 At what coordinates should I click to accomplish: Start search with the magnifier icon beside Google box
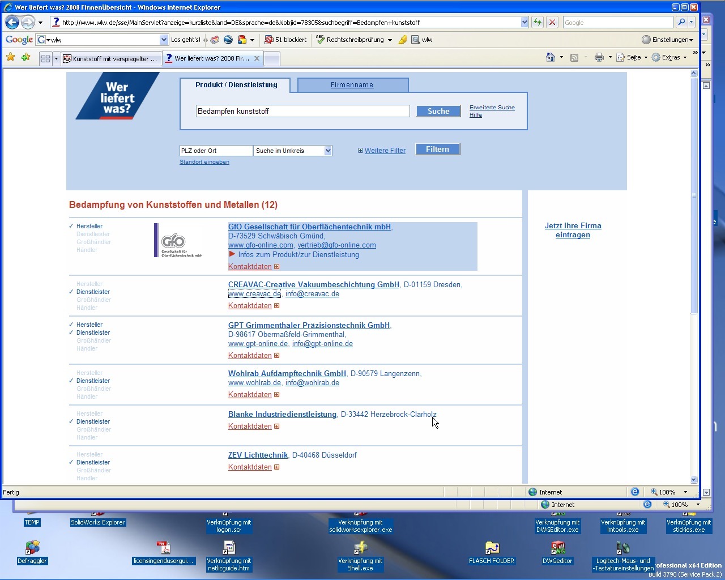point(681,23)
